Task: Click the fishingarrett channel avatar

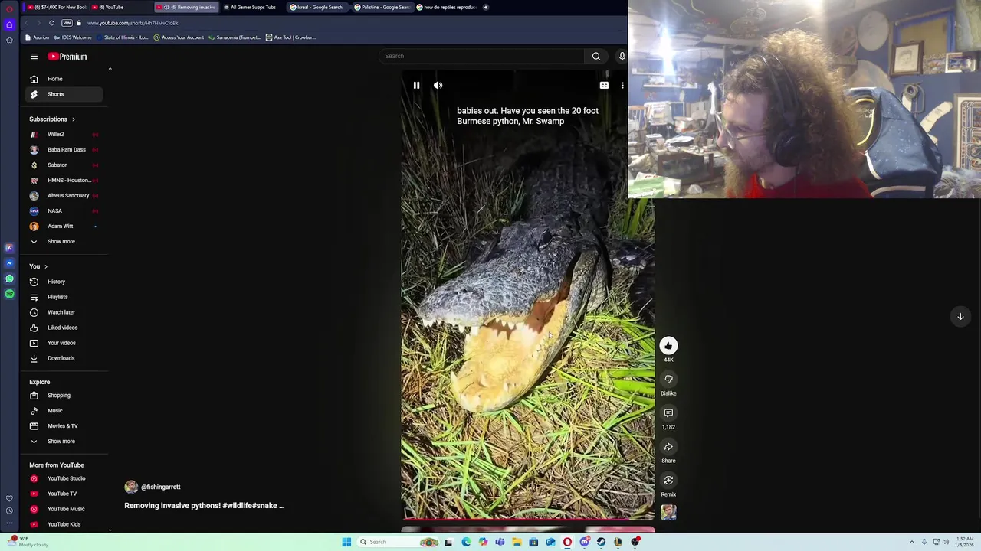Action: pyautogui.click(x=131, y=487)
